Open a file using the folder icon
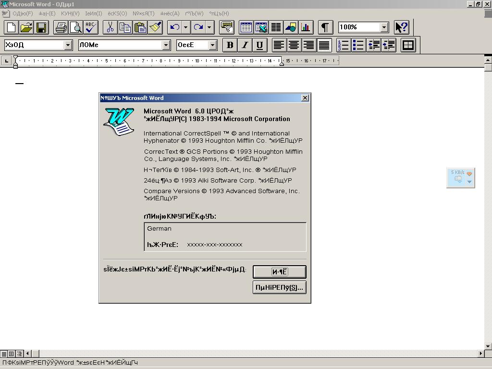This screenshot has width=492, height=369. (26, 27)
